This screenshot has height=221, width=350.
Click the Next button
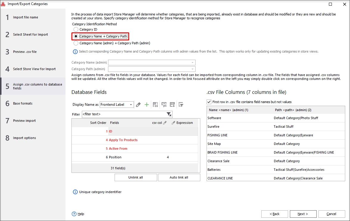(303, 214)
